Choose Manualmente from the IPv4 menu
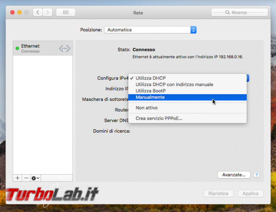Screen dimensions: 276x212 187,97
